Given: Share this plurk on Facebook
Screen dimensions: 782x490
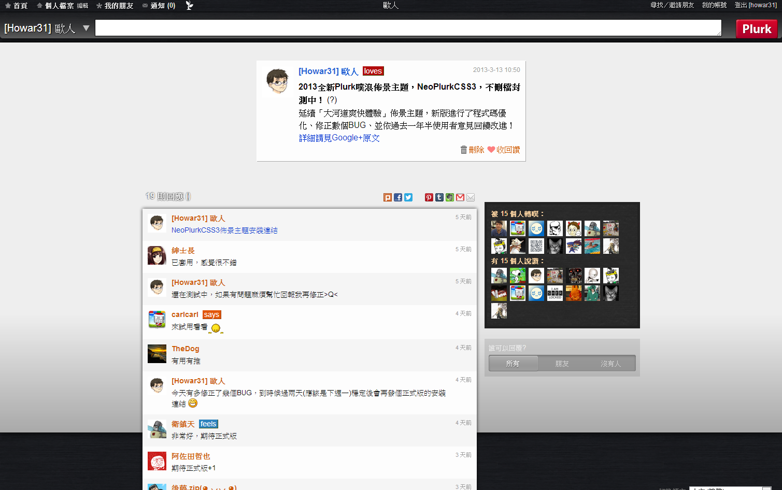Looking at the screenshot, I should (x=398, y=197).
